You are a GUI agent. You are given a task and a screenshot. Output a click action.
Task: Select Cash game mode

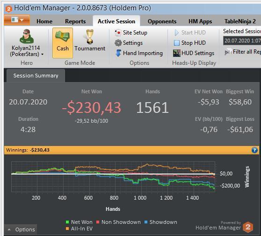(63, 43)
